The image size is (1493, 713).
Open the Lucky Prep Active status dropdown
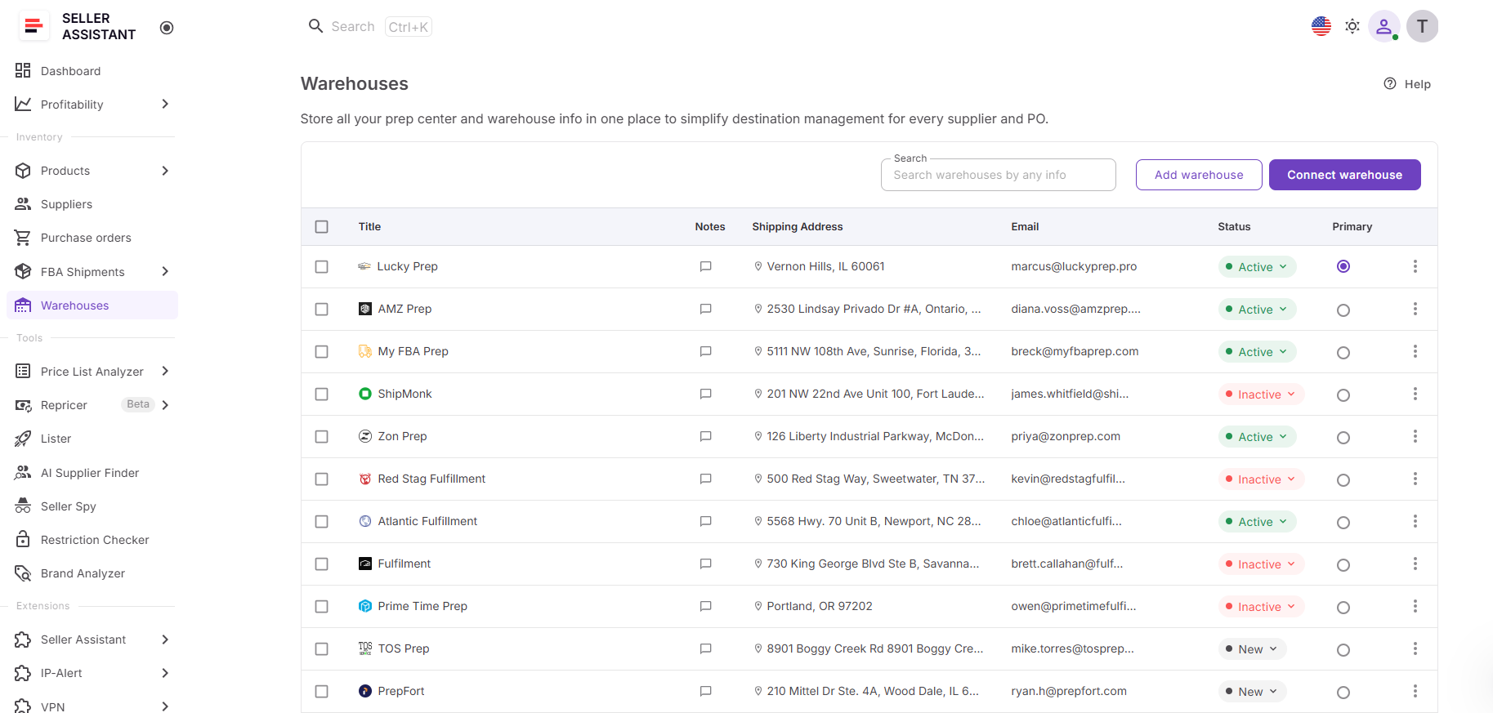point(1257,267)
